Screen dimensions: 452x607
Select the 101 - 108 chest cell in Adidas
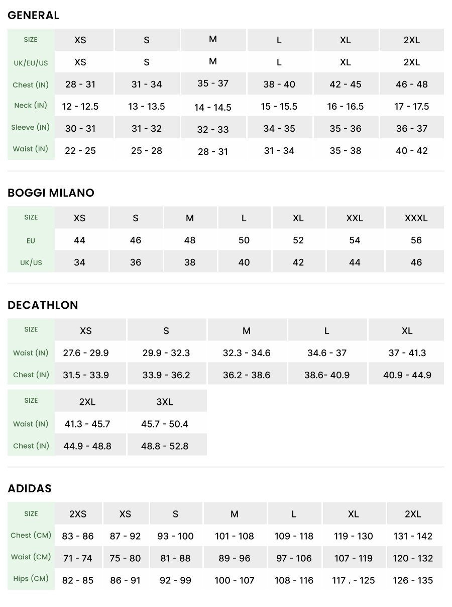tap(235, 536)
